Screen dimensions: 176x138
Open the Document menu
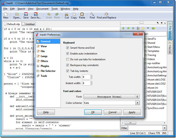click(x=42, y=9)
